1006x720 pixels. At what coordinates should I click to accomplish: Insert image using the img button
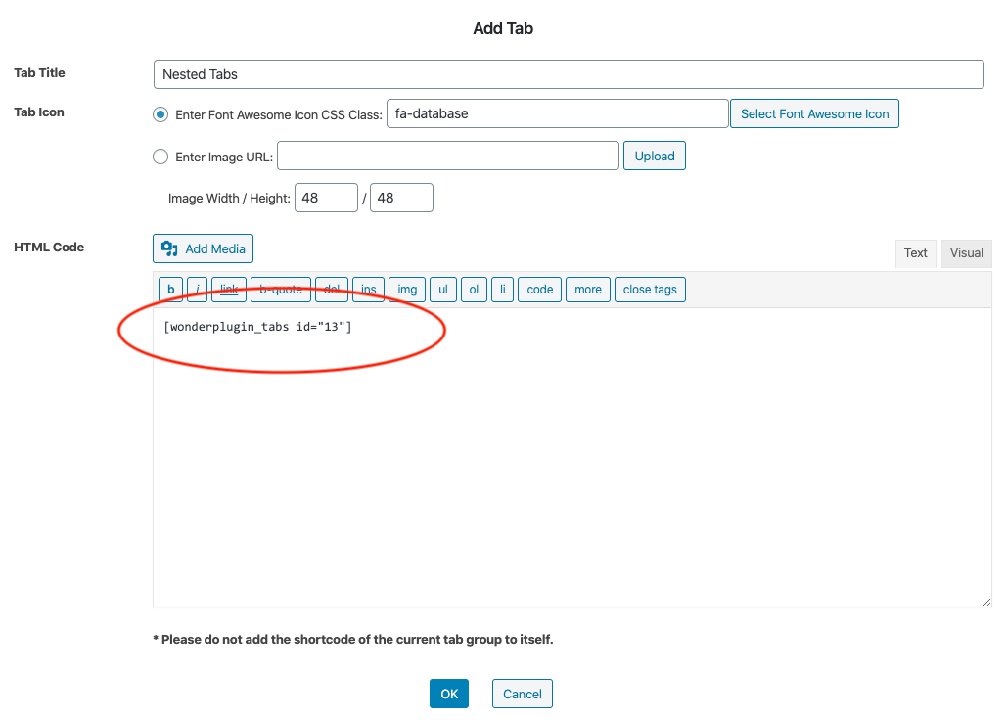pyautogui.click(x=407, y=290)
